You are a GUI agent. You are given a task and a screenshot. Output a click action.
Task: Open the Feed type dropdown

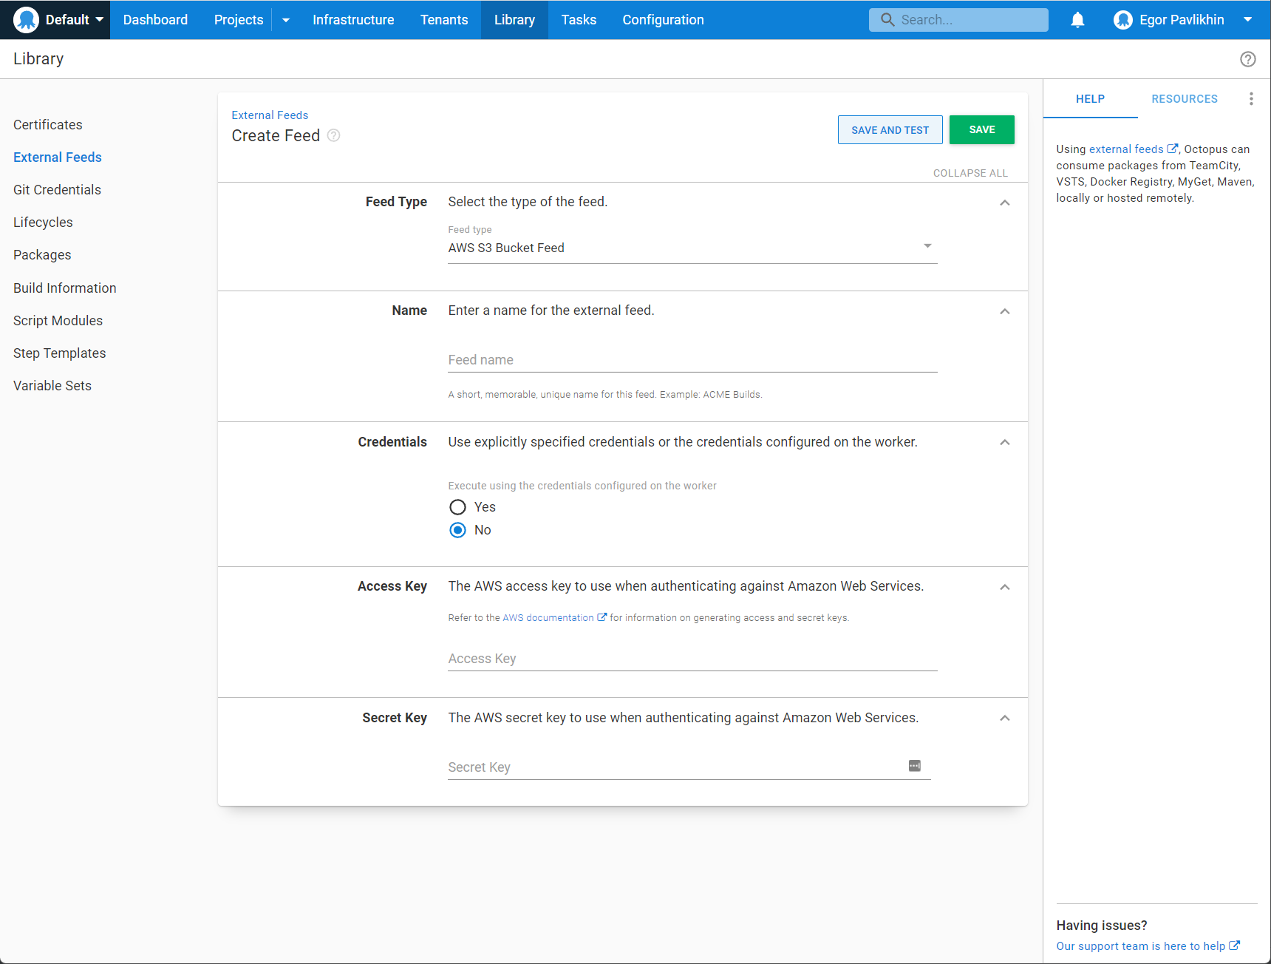point(692,248)
